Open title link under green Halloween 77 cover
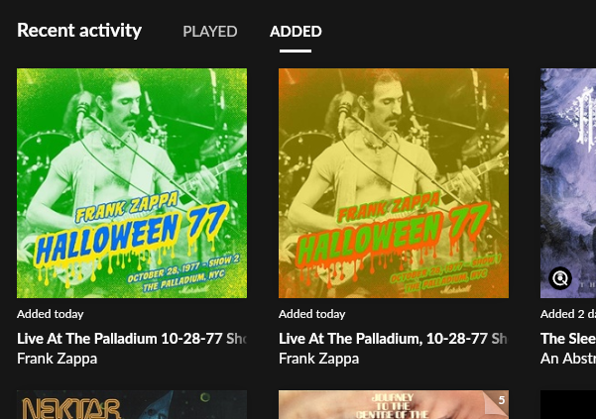 click(132, 339)
